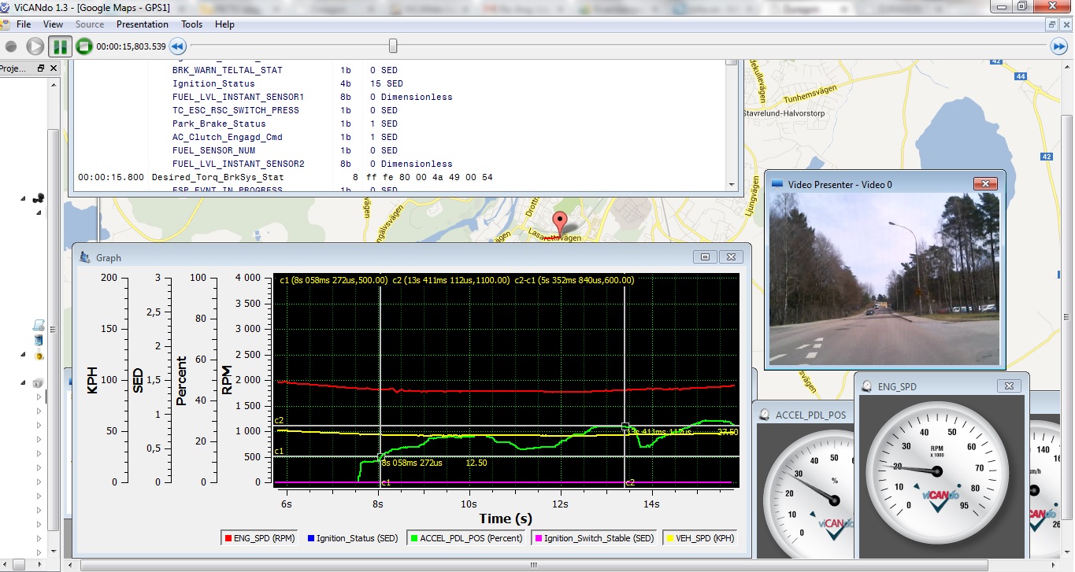Open the Help menu
This screenshot has height=572, width=1075.
(x=224, y=24)
